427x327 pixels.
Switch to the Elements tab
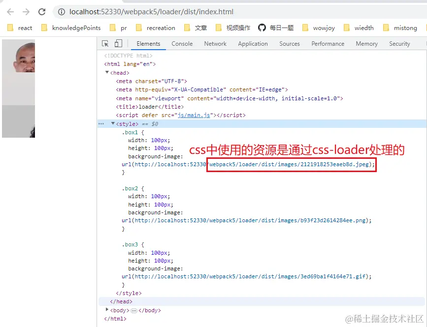[148, 44]
